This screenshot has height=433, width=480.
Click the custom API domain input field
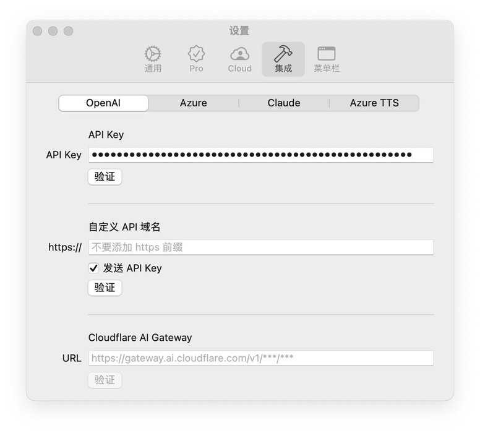click(x=261, y=247)
